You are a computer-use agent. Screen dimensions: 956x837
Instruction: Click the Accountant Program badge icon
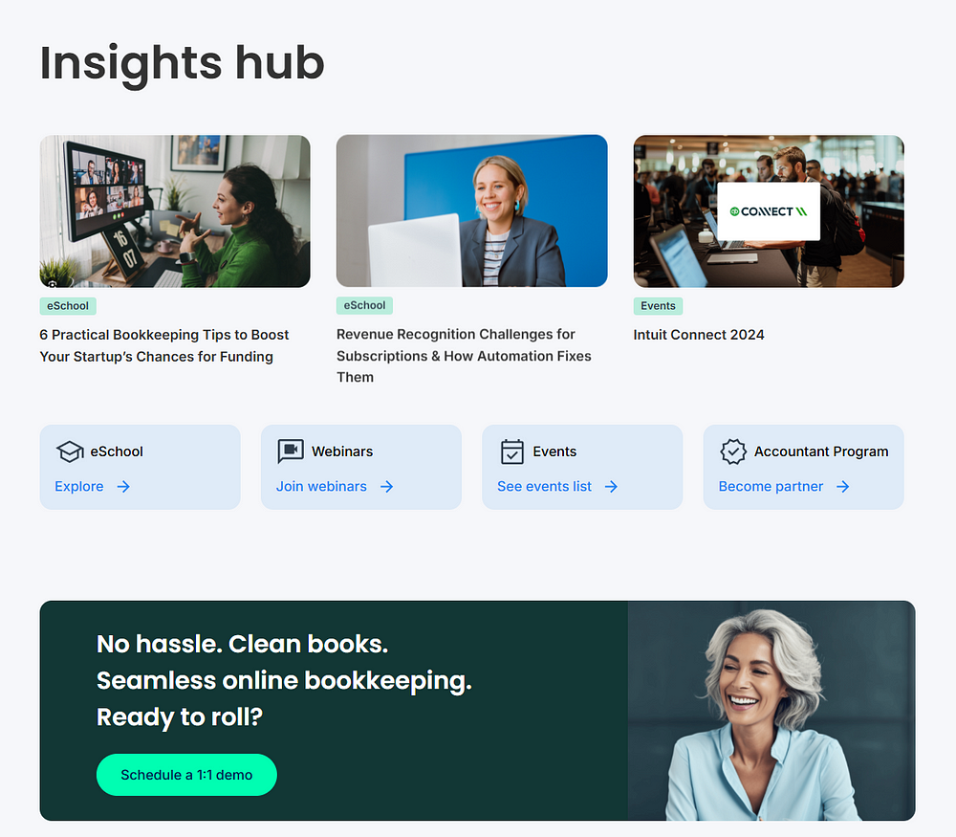733,452
